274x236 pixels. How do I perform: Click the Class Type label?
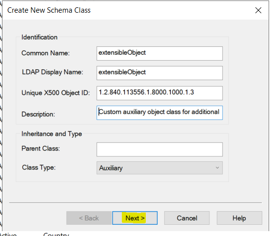click(39, 168)
